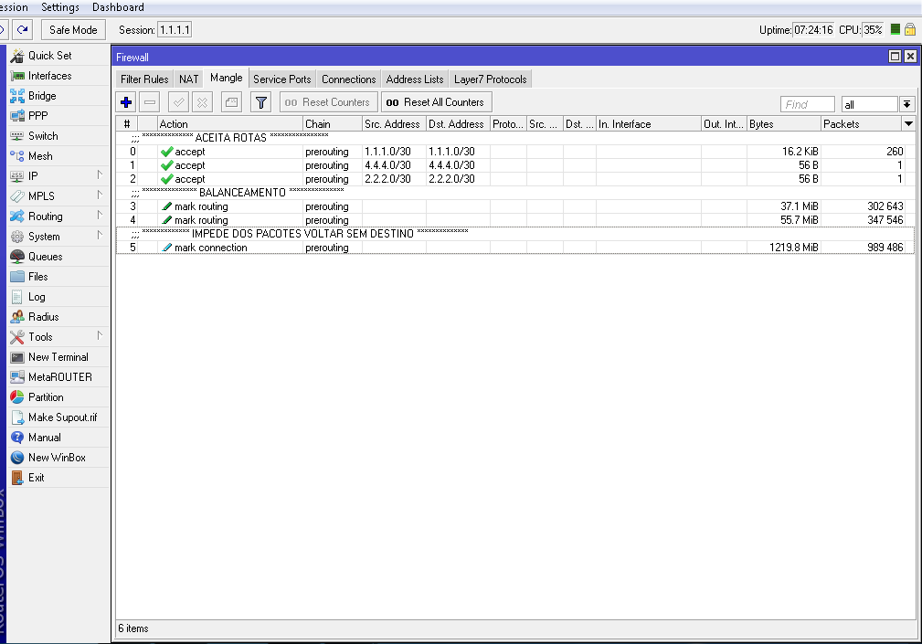
Task: Open the filter funnel icon
Action: pos(261,102)
